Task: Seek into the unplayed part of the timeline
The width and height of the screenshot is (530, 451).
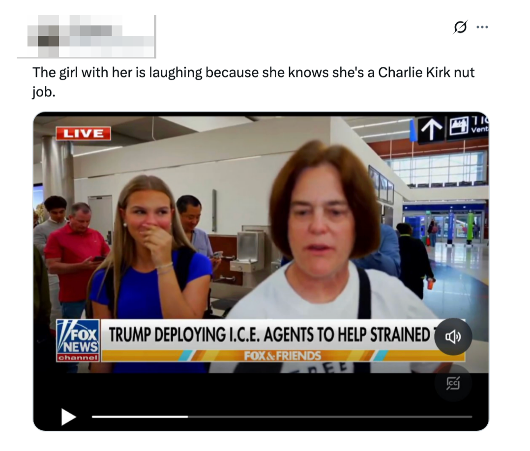Action: [x=329, y=417]
